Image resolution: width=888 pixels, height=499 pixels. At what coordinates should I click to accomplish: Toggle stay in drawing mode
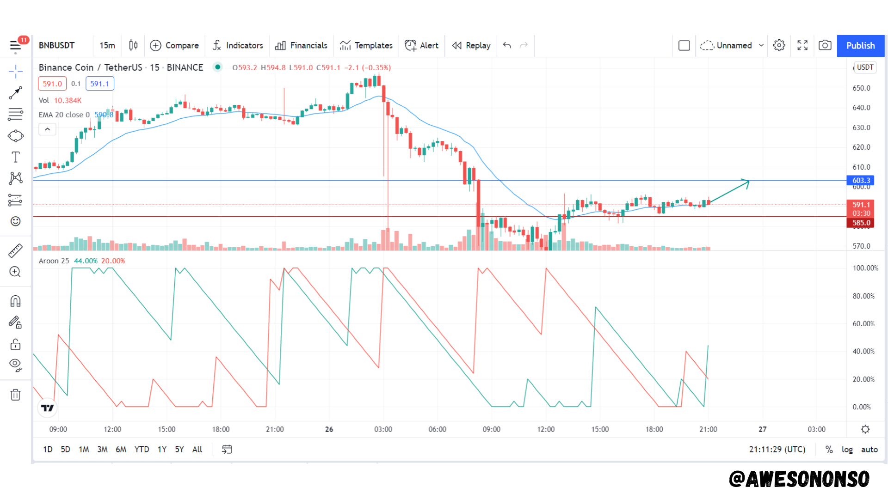(x=15, y=323)
